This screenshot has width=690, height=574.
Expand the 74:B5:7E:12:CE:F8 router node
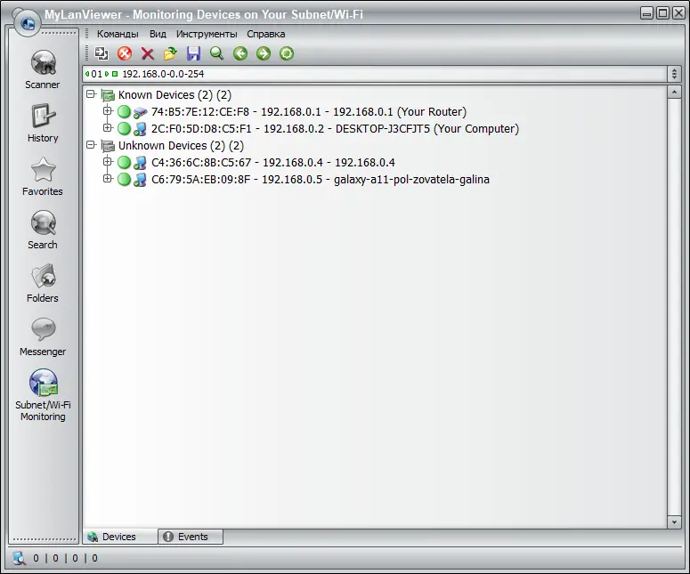tap(108, 111)
